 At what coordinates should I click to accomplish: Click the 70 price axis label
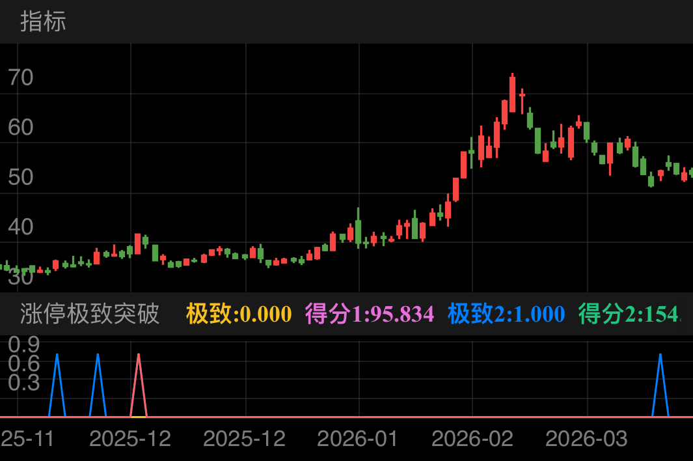[20, 77]
